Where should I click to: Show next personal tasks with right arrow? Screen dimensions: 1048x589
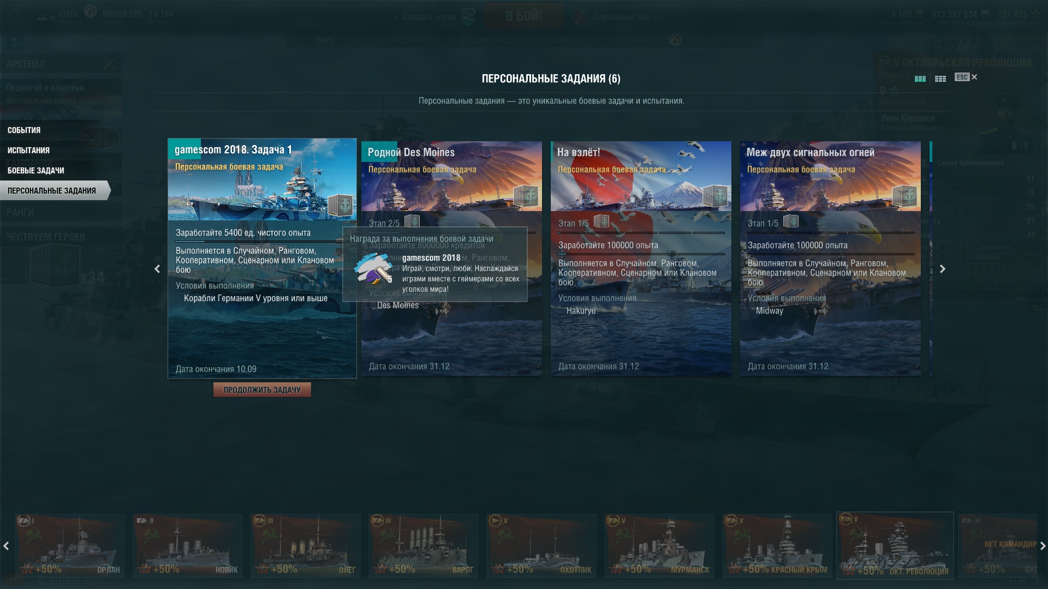(942, 269)
